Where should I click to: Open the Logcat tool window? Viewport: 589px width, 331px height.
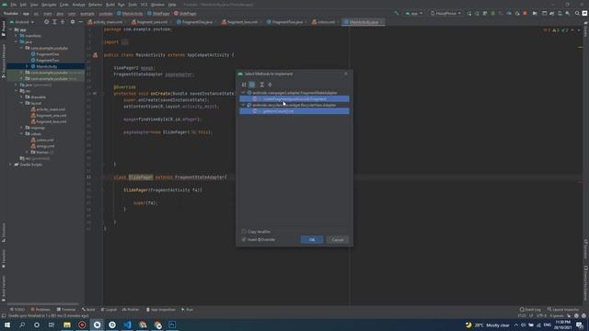click(x=109, y=310)
